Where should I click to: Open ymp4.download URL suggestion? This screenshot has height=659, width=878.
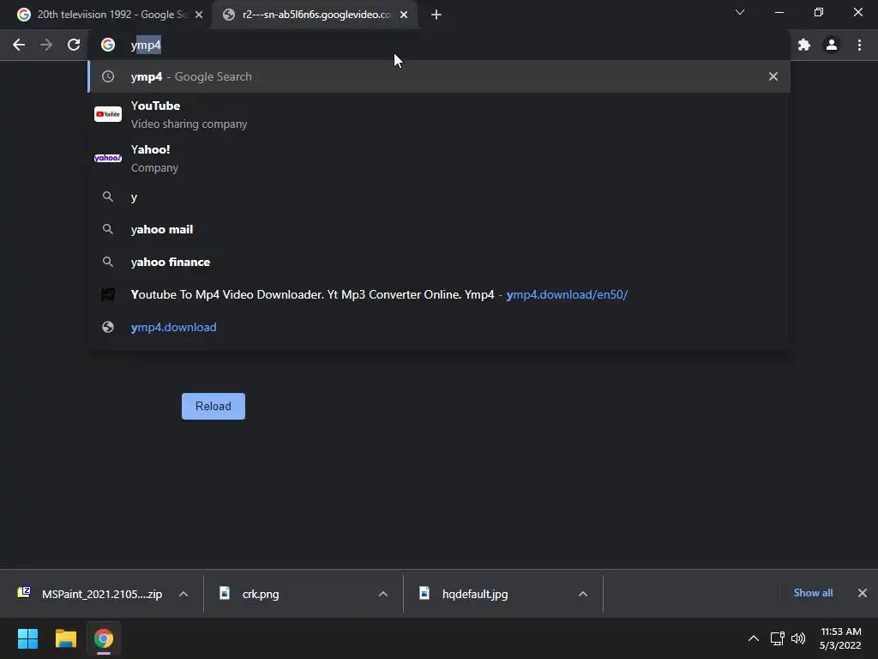click(x=440, y=327)
